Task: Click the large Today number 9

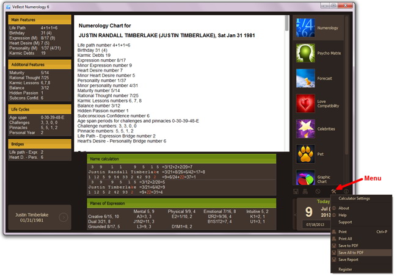Action: 308,212
